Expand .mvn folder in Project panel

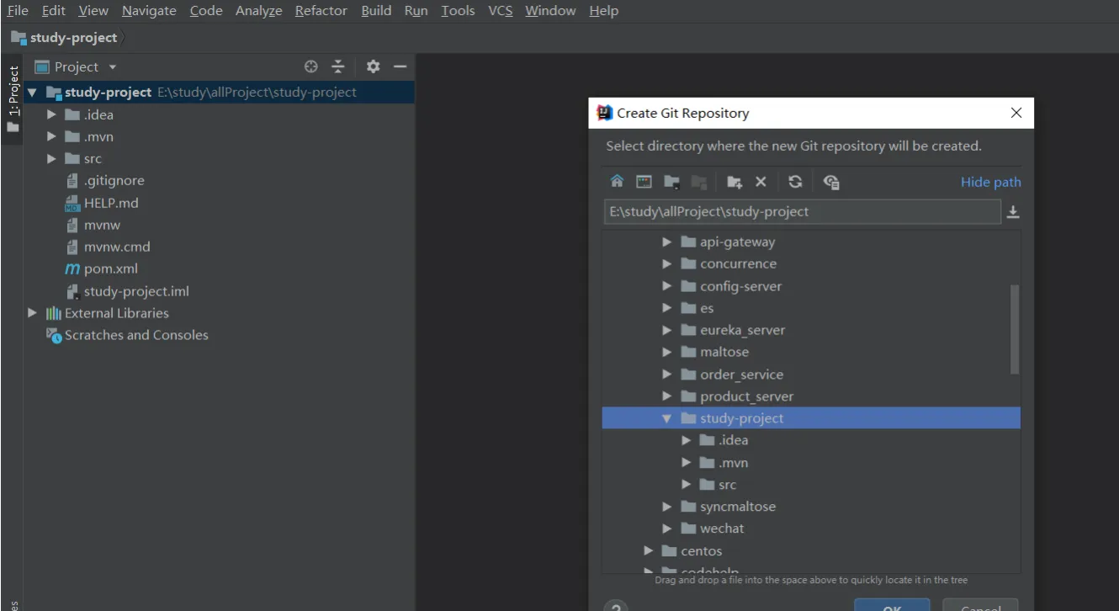pyautogui.click(x=52, y=136)
